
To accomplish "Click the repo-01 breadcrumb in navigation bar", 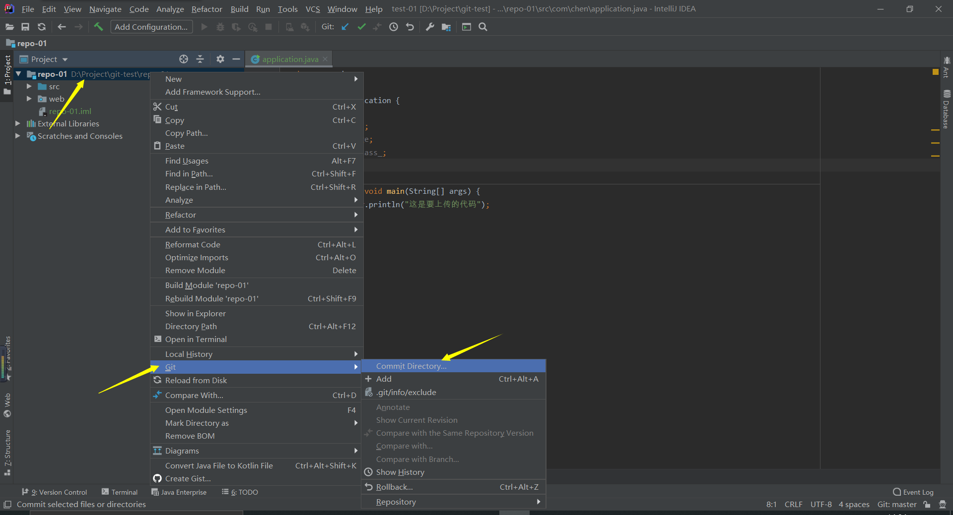I will click(26, 43).
